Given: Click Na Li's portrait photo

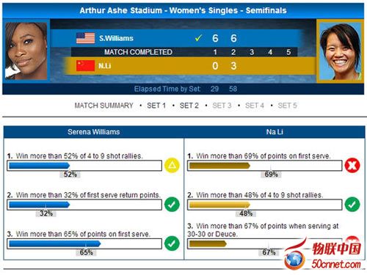Looking at the screenshot, I should click(341, 51).
